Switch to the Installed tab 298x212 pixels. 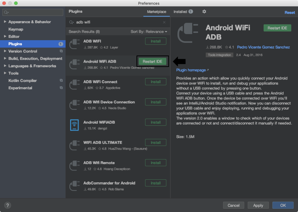click(183, 12)
